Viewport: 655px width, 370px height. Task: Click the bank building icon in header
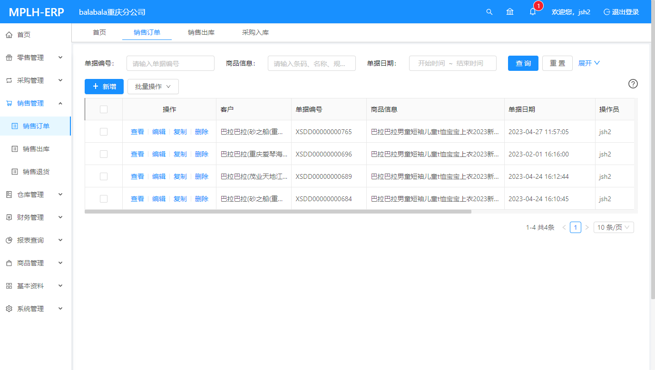coord(510,12)
